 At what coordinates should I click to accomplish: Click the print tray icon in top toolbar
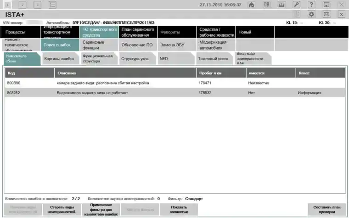tap(281, 5)
